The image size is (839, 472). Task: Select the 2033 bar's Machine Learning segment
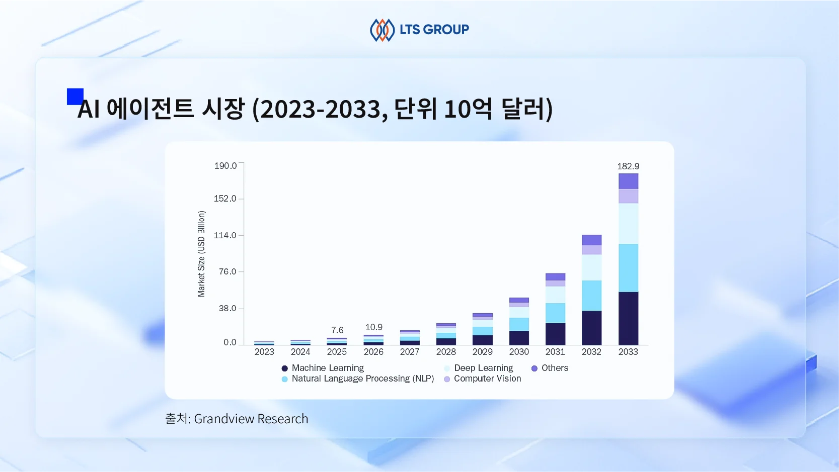tap(628, 318)
